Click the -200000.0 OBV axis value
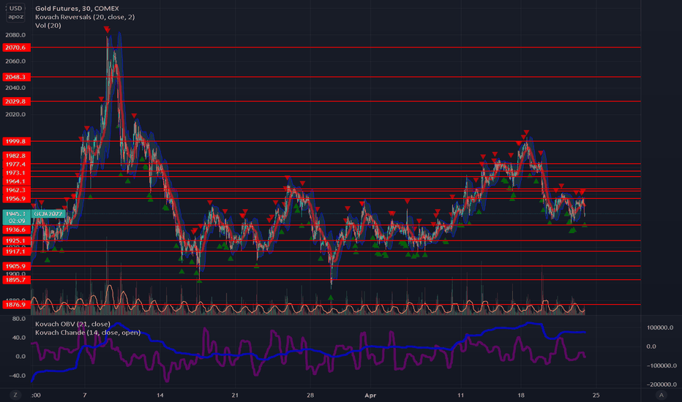Image resolution: width=682 pixels, height=402 pixels. pos(661,384)
